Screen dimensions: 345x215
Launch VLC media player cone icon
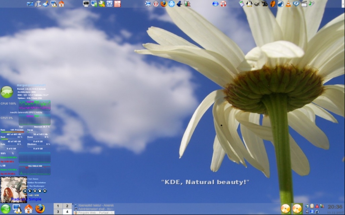[288, 4]
